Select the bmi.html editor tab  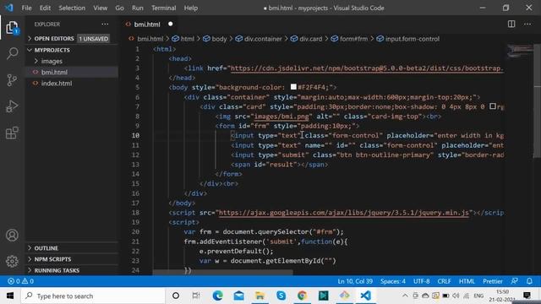click(147, 24)
